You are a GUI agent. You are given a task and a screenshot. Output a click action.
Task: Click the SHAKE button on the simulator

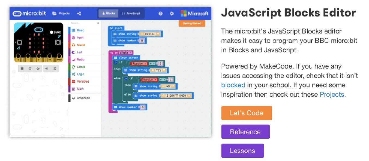pyautogui.click(x=55, y=32)
